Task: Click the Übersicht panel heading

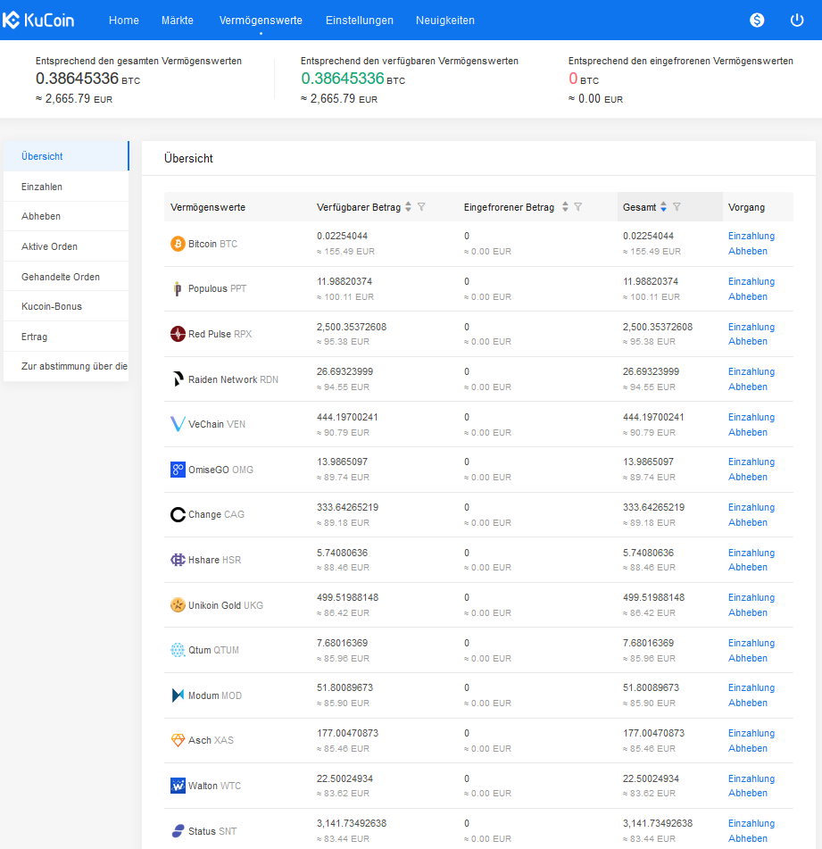Action: tap(188, 159)
